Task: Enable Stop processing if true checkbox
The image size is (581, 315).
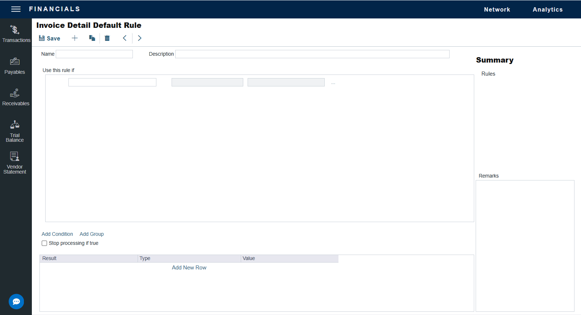Action: (x=44, y=243)
